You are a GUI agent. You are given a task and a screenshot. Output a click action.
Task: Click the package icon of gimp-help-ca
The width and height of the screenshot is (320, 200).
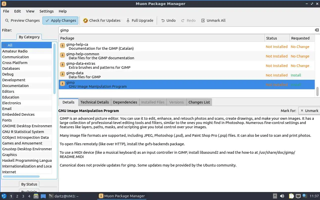click(62, 46)
